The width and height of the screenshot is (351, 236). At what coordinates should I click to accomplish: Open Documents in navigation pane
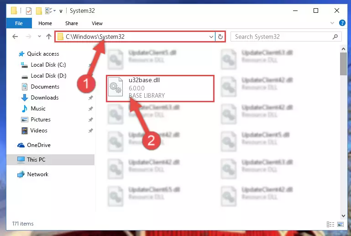[45, 87]
